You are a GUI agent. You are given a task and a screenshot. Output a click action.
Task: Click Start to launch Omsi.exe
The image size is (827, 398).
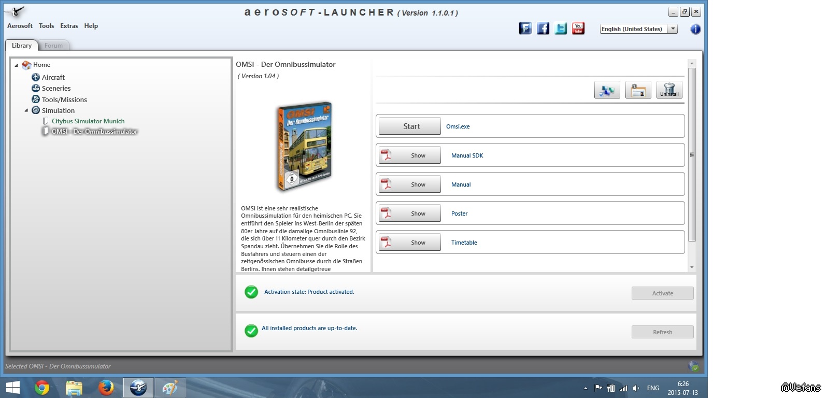click(410, 126)
